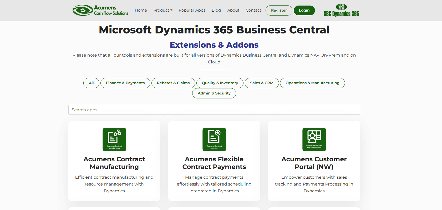
Task: Click the SBC Dynamics 365 logo
Action: click(x=341, y=10)
